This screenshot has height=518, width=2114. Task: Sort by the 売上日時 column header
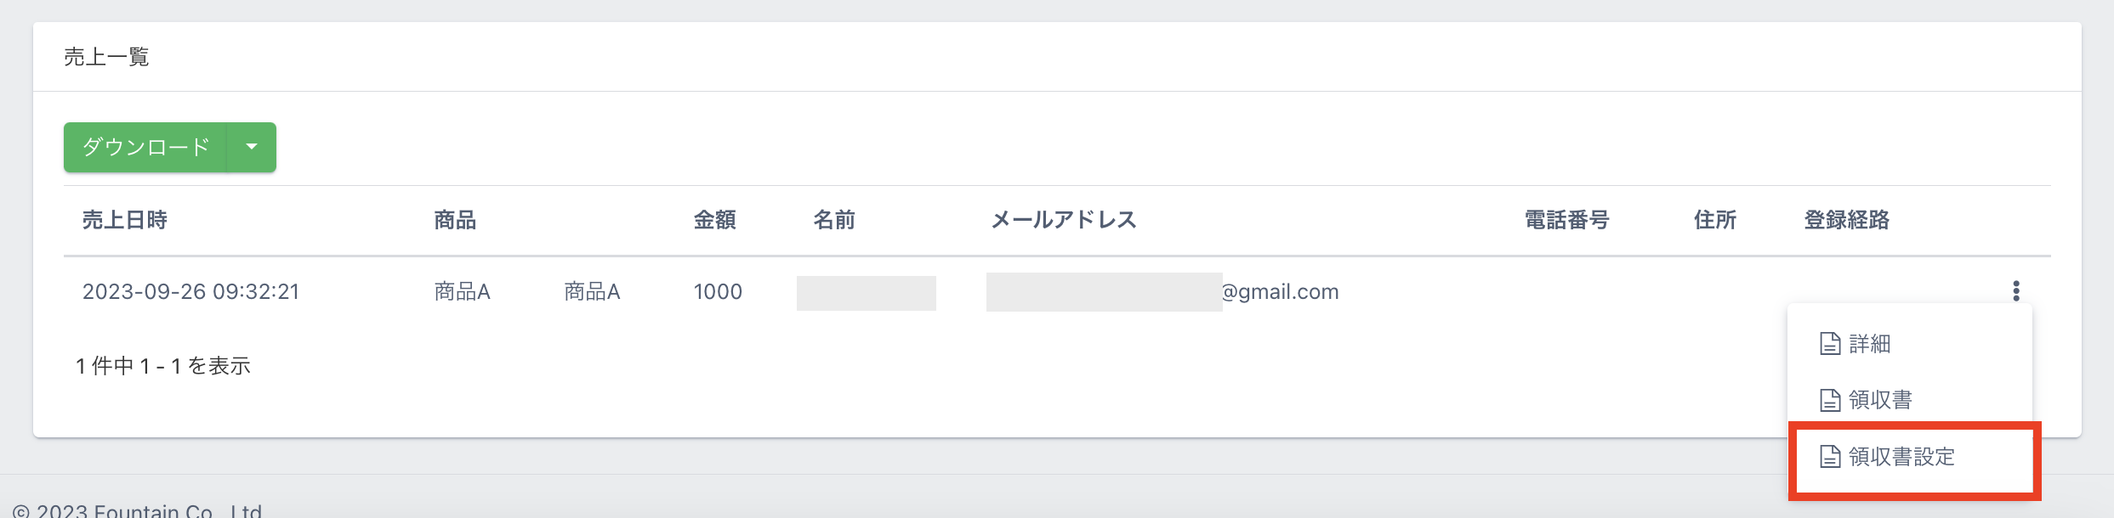tap(125, 221)
